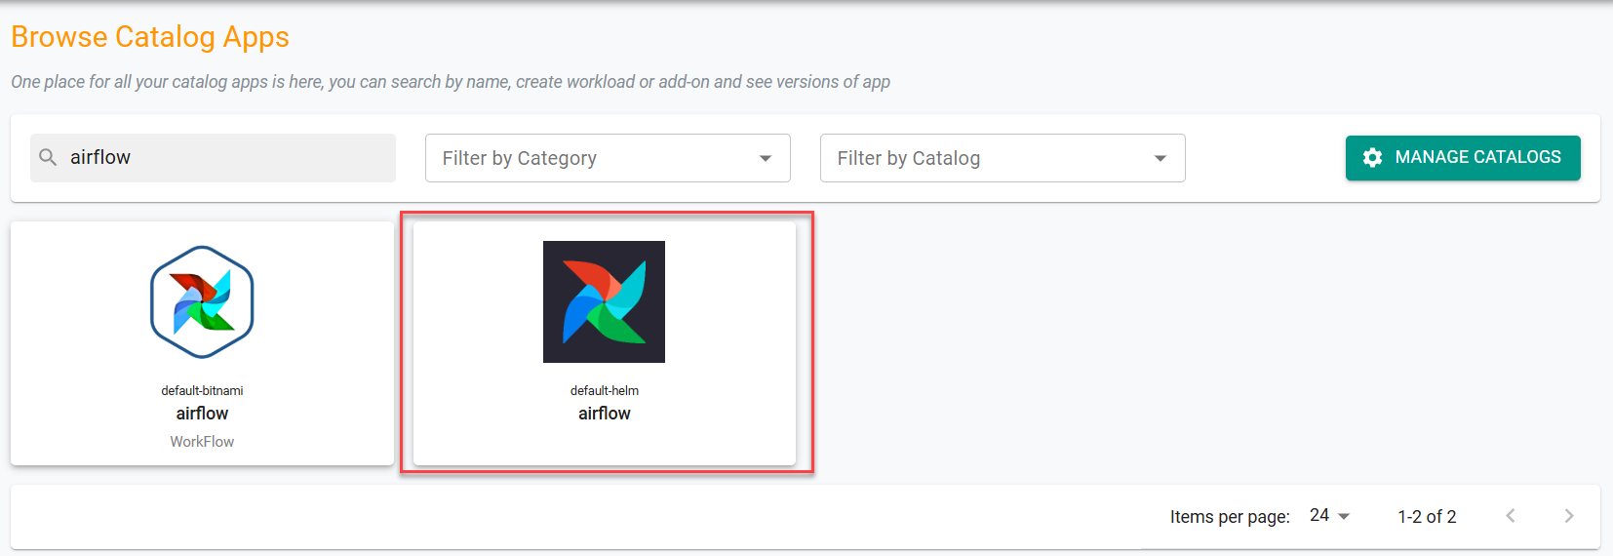Click the search magnifier icon
This screenshot has width=1613, height=556.
pos(48,157)
